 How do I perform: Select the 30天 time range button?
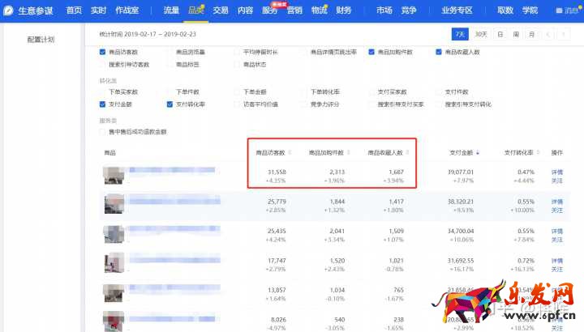click(481, 34)
